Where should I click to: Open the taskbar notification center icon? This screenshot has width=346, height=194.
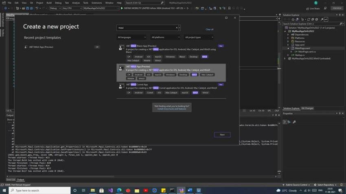point(340,190)
